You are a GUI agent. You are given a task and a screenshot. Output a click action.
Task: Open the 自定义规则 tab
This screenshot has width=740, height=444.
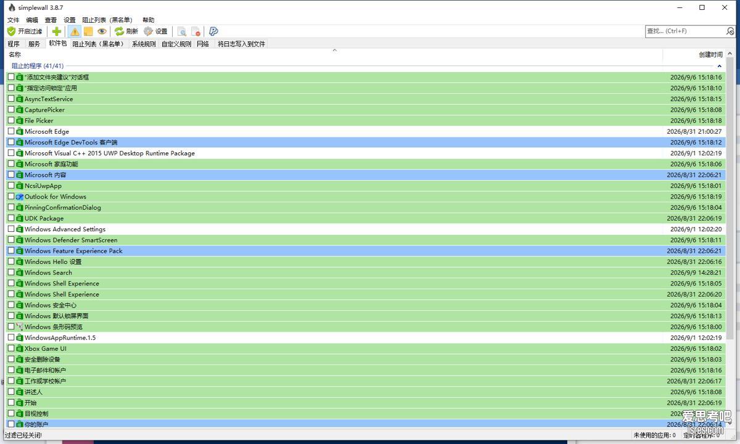pos(176,44)
